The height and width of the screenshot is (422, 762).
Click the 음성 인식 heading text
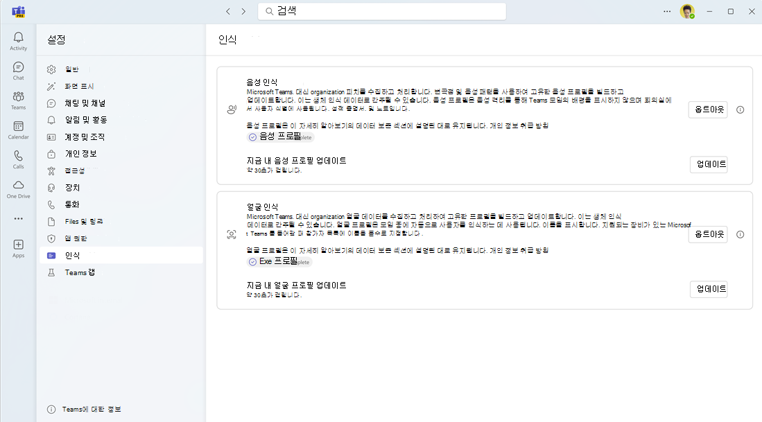point(262,82)
